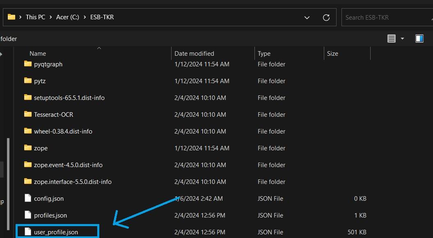433x238 pixels.
Task: Open the address bar history dropdown chevron
Action: tap(307, 18)
